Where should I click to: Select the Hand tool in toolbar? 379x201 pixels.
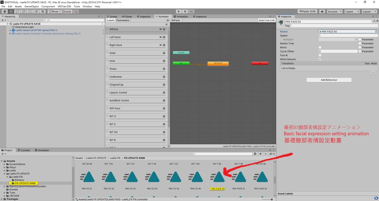(4, 11)
